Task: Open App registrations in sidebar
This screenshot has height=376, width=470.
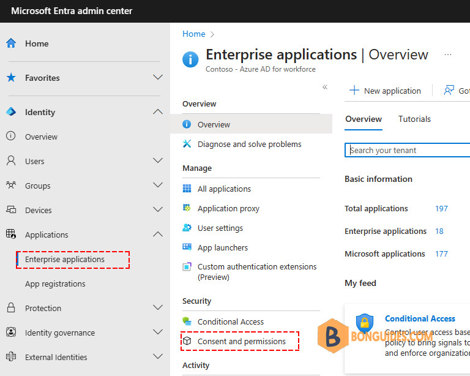Action: (55, 284)
